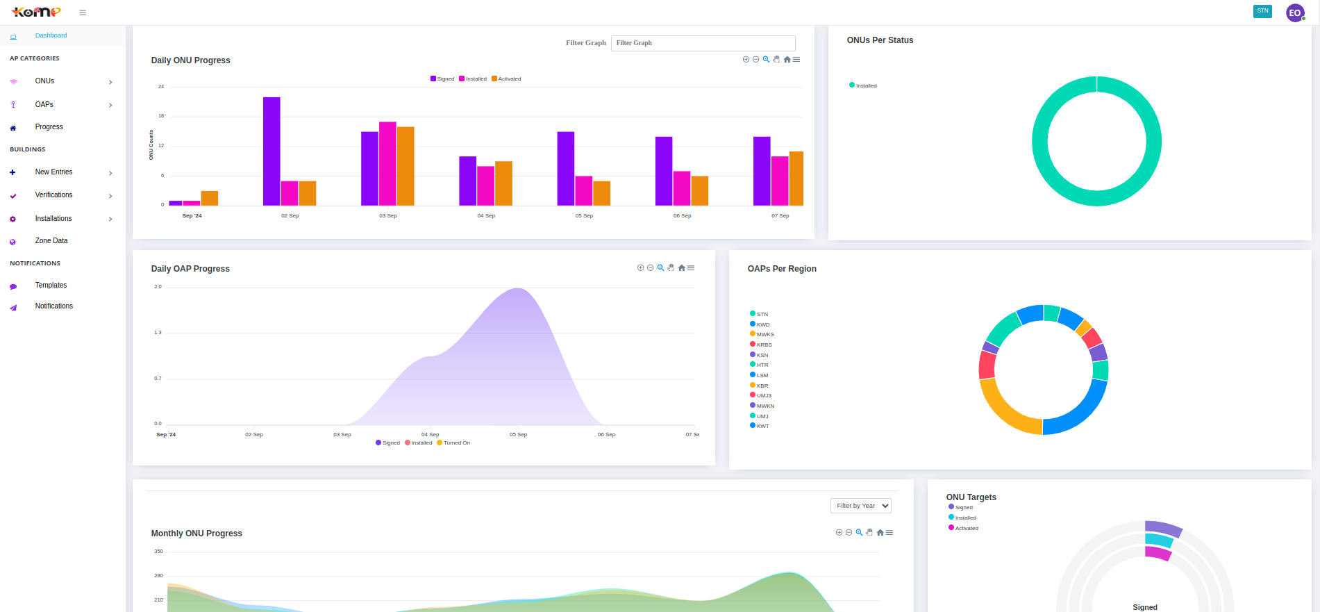Toggle Signed series in Daily OAP legend

coord(388,443)
